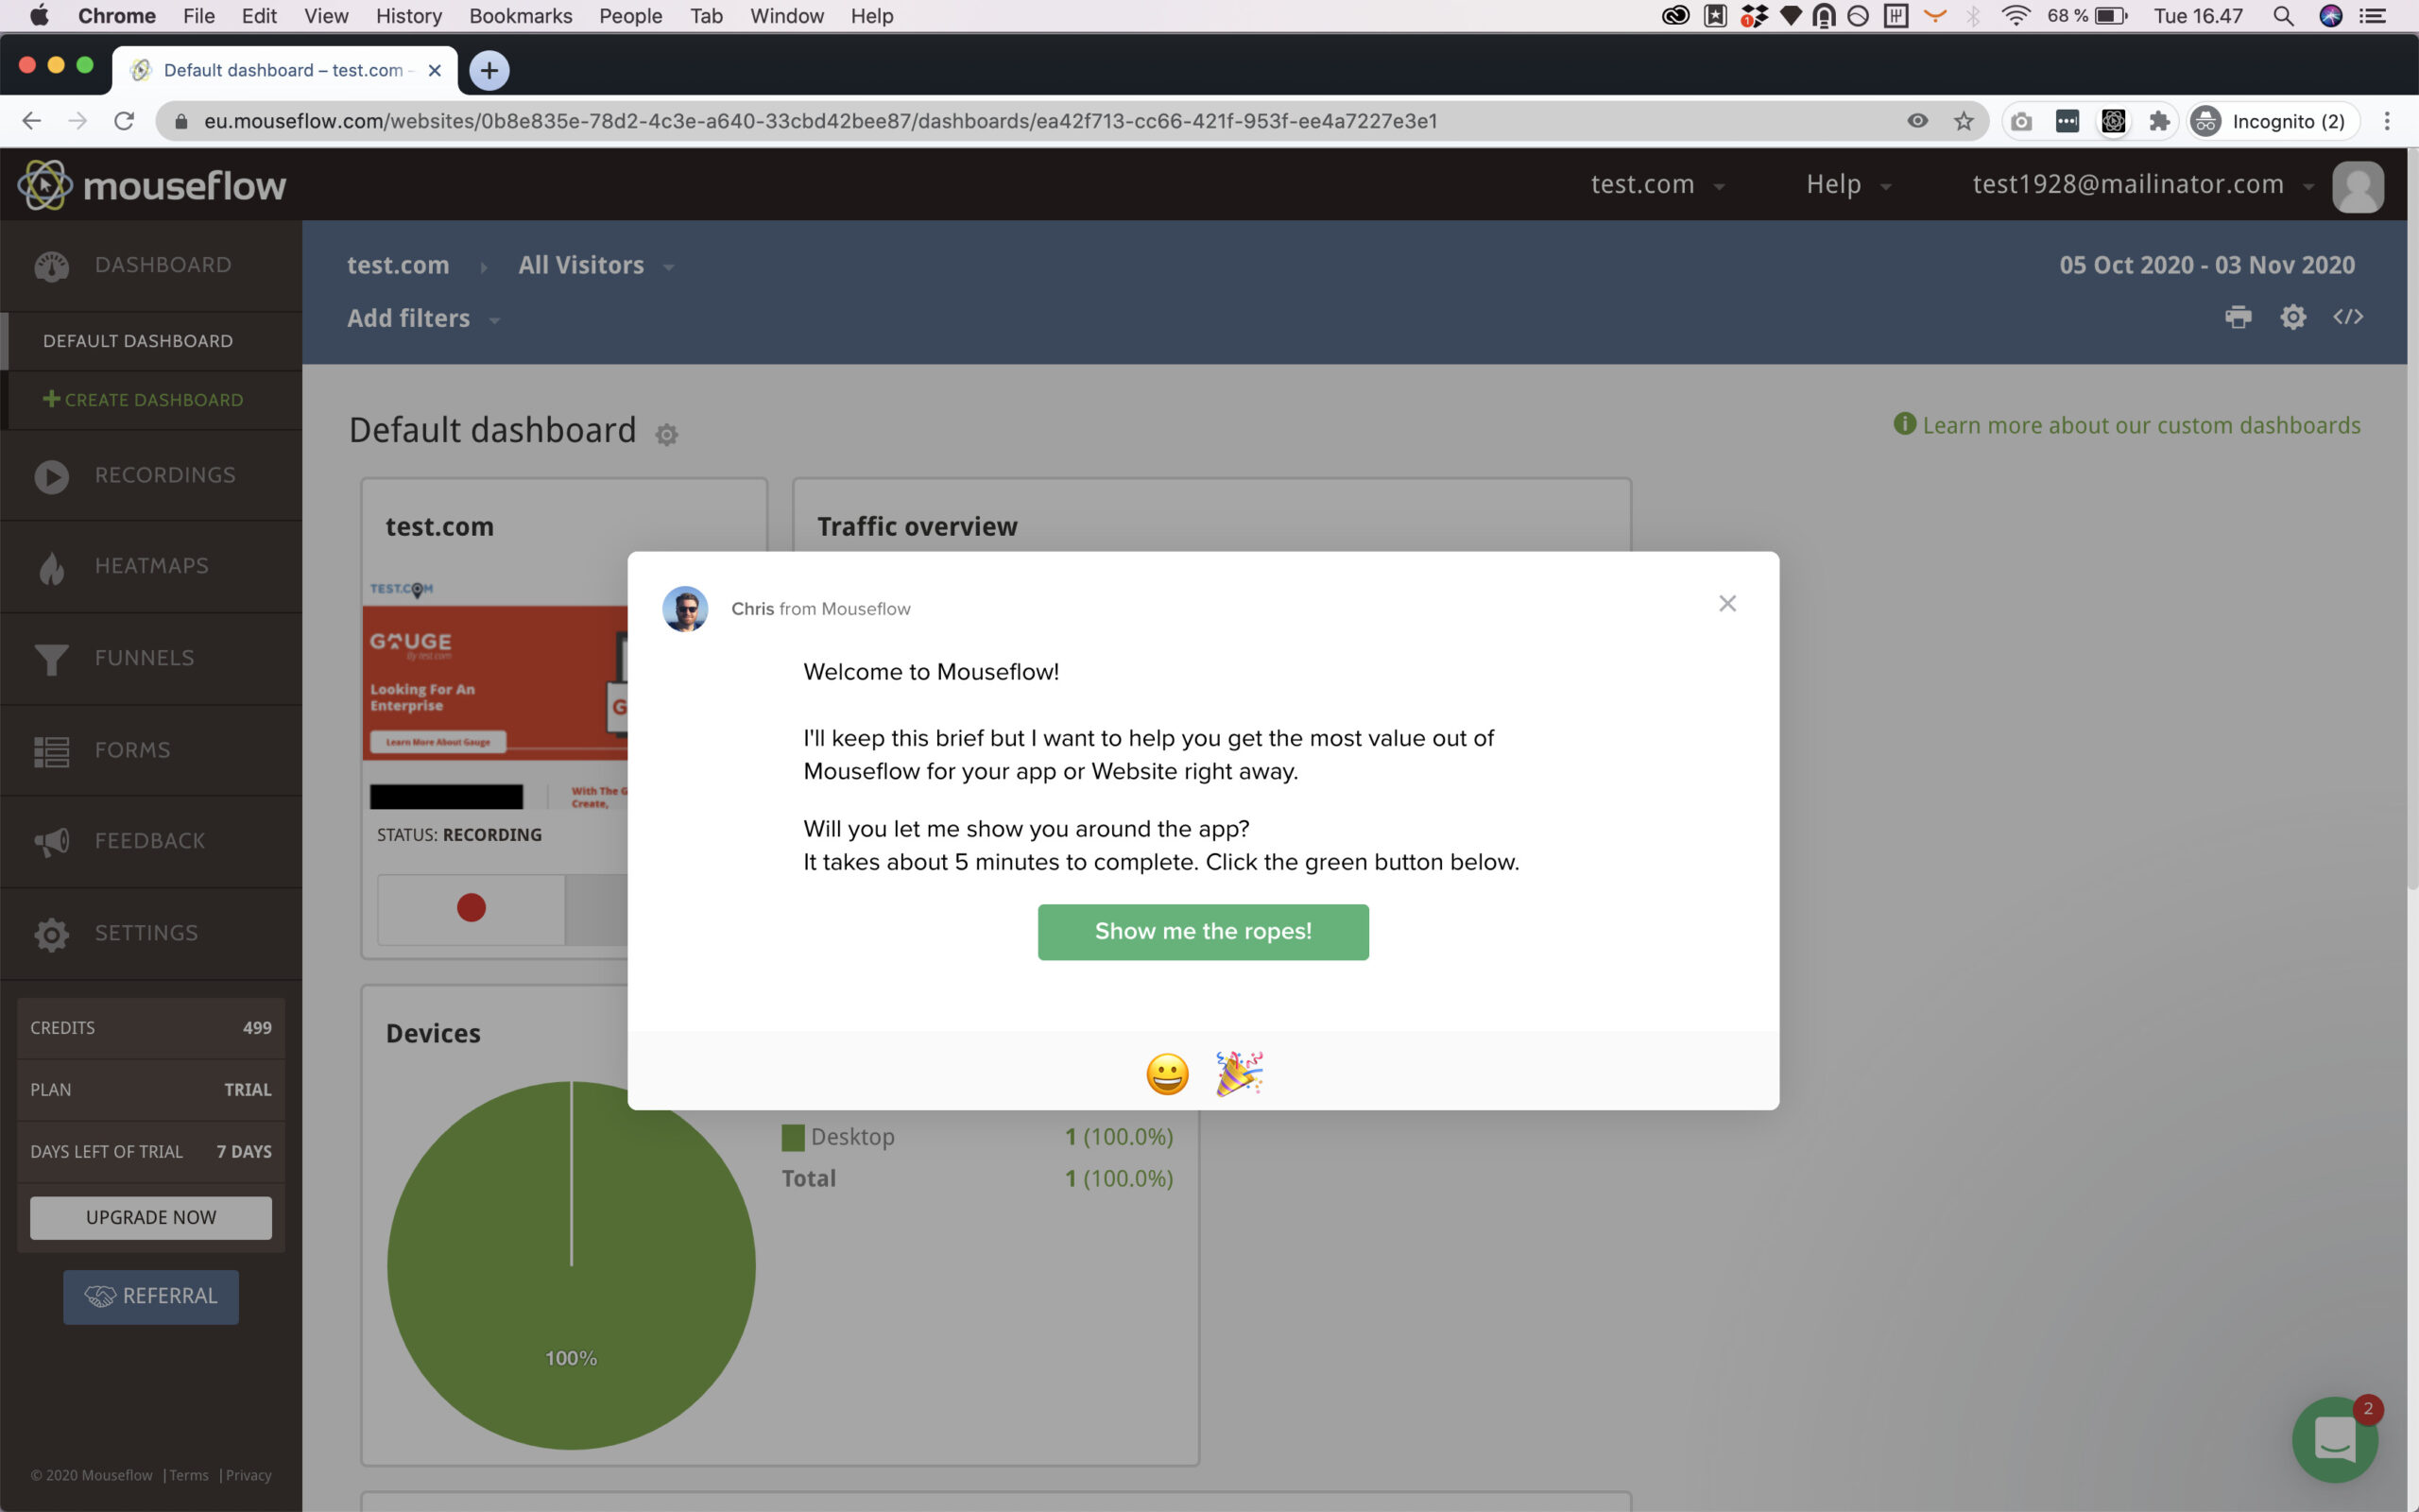Open dashboard settings gear beside Default dashboard

(668, 434)
